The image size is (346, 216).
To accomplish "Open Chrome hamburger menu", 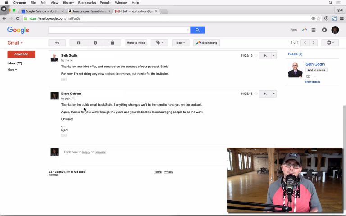I will click(341, 18).
